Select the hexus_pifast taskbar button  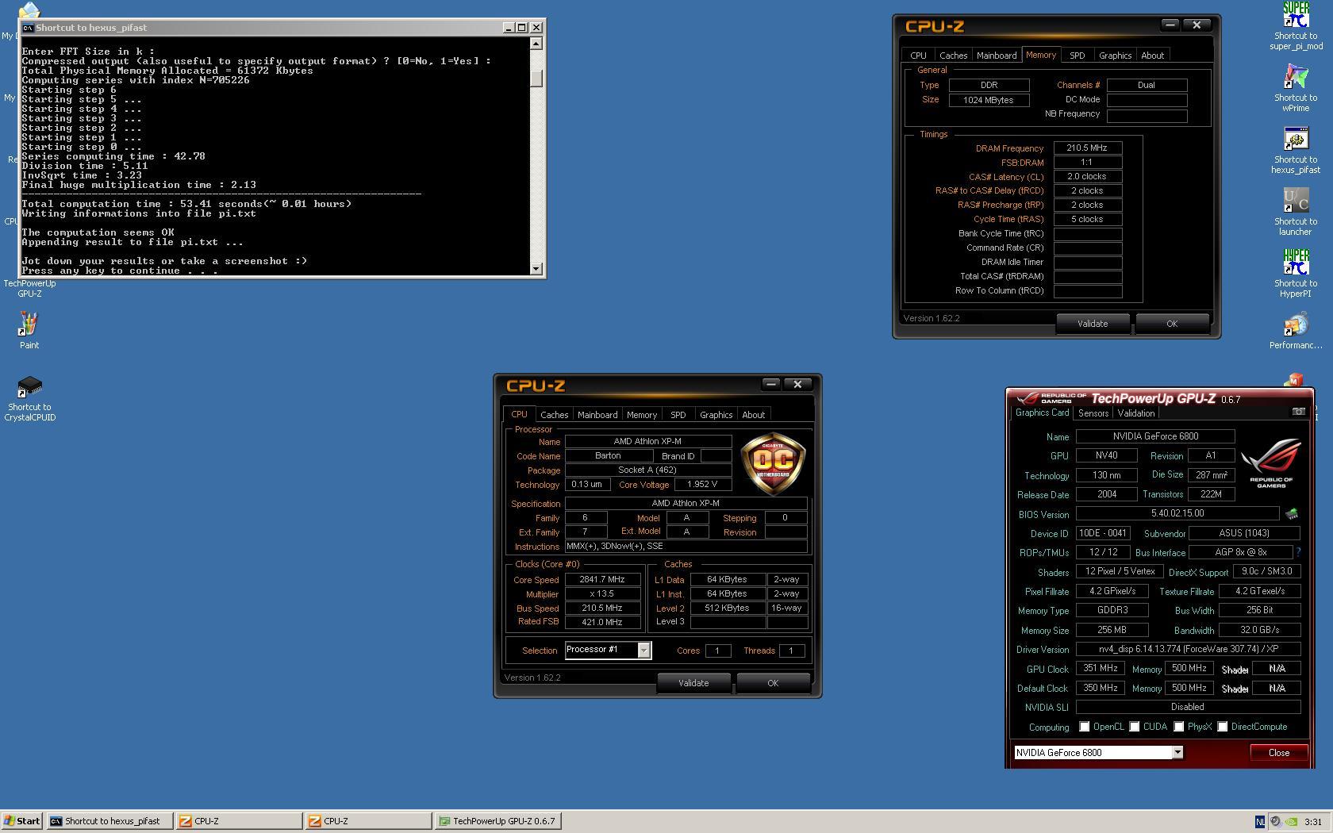tap(109, 821)
